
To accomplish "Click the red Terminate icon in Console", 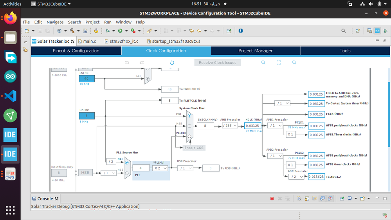I will pyautogui.click(x=272, y=198).
